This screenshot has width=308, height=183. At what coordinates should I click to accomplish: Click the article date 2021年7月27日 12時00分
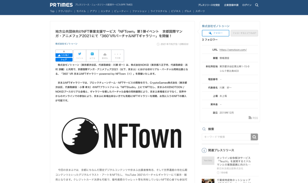pos(174,44)
